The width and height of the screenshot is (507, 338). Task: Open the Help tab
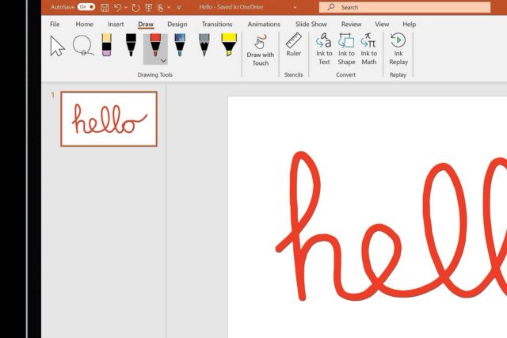click(409, 25)
